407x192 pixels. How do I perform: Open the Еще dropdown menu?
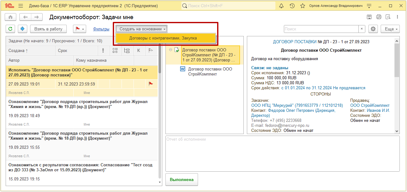pyautogui.click(x=390, y=29)
